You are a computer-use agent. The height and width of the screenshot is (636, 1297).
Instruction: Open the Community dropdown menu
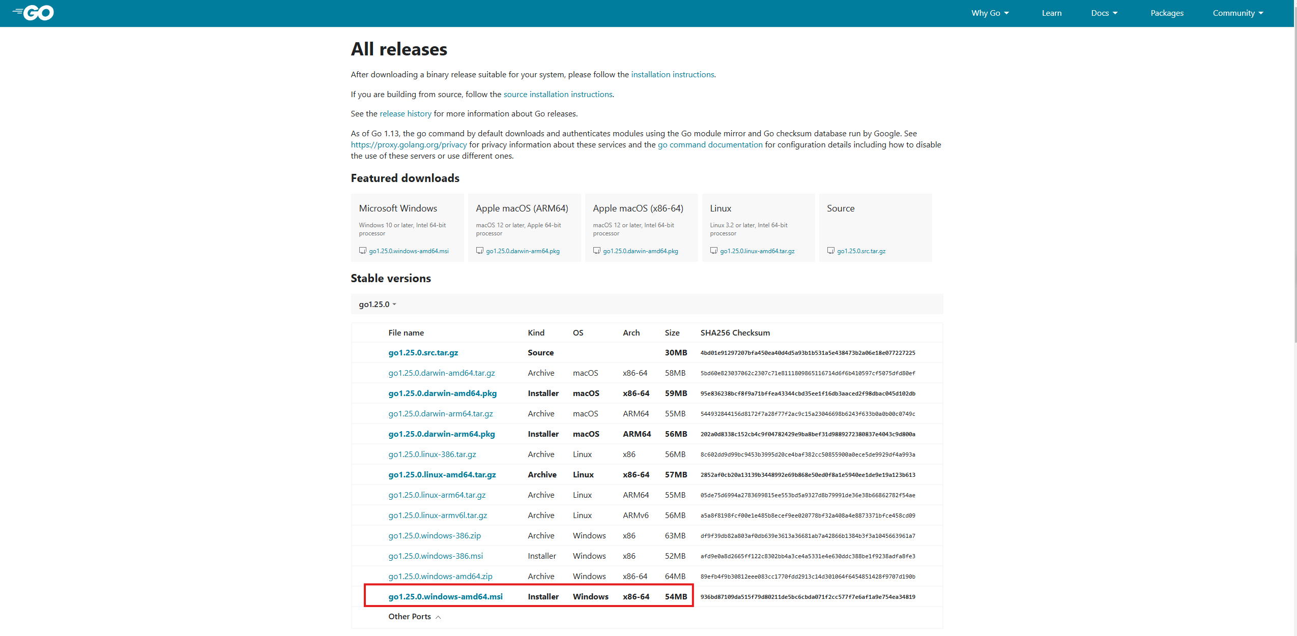1238,13
